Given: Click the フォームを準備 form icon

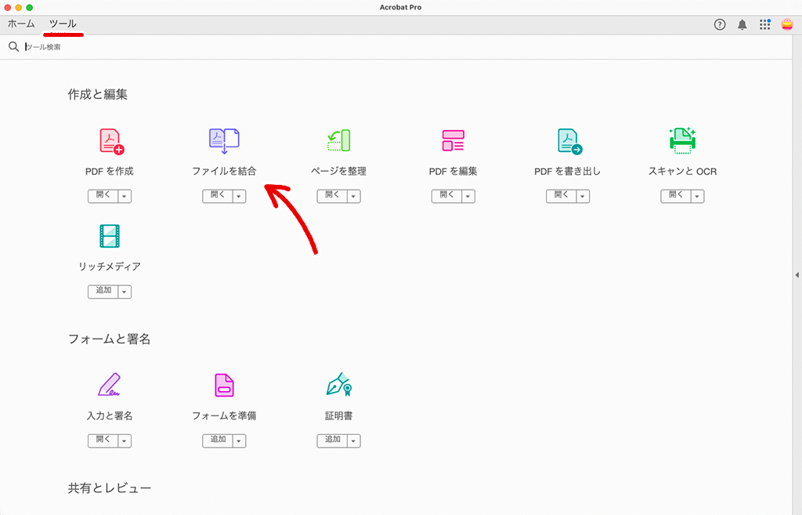Looking at the screenshot, I should click(x=224, y=385).
